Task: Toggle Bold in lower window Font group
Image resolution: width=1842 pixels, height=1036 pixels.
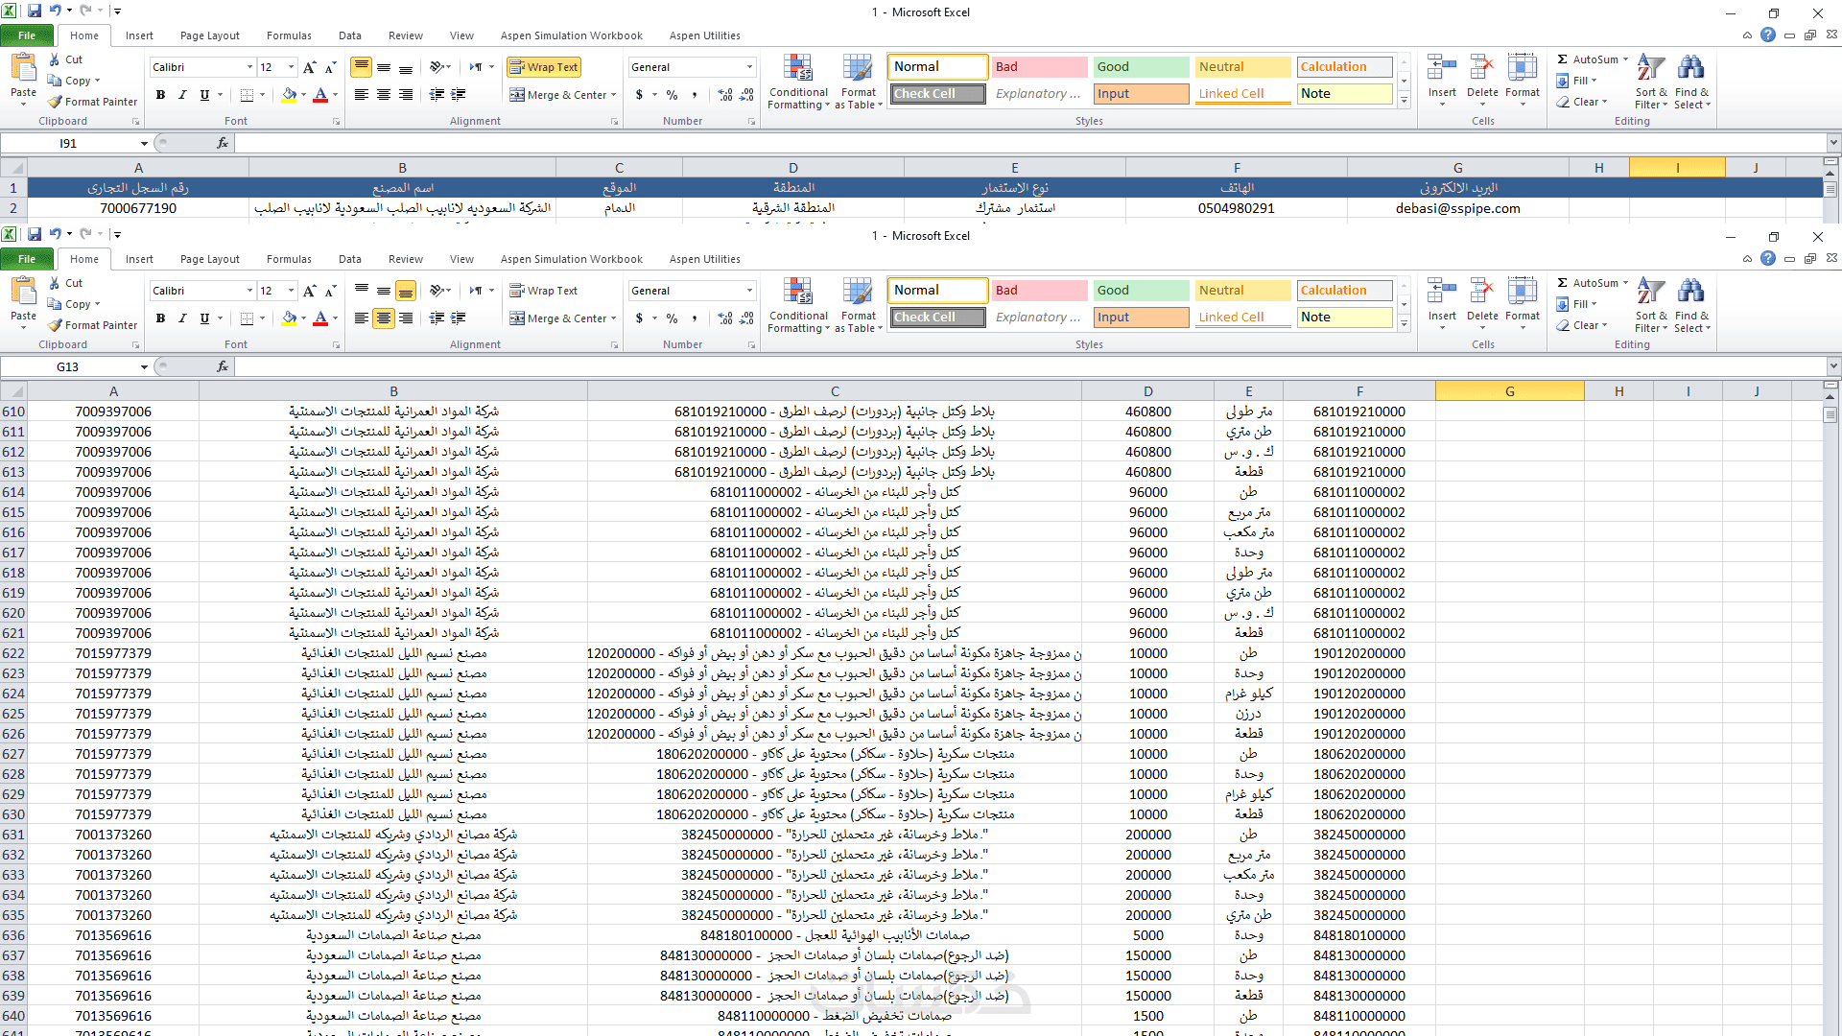Action: click(x=160, y=318)
